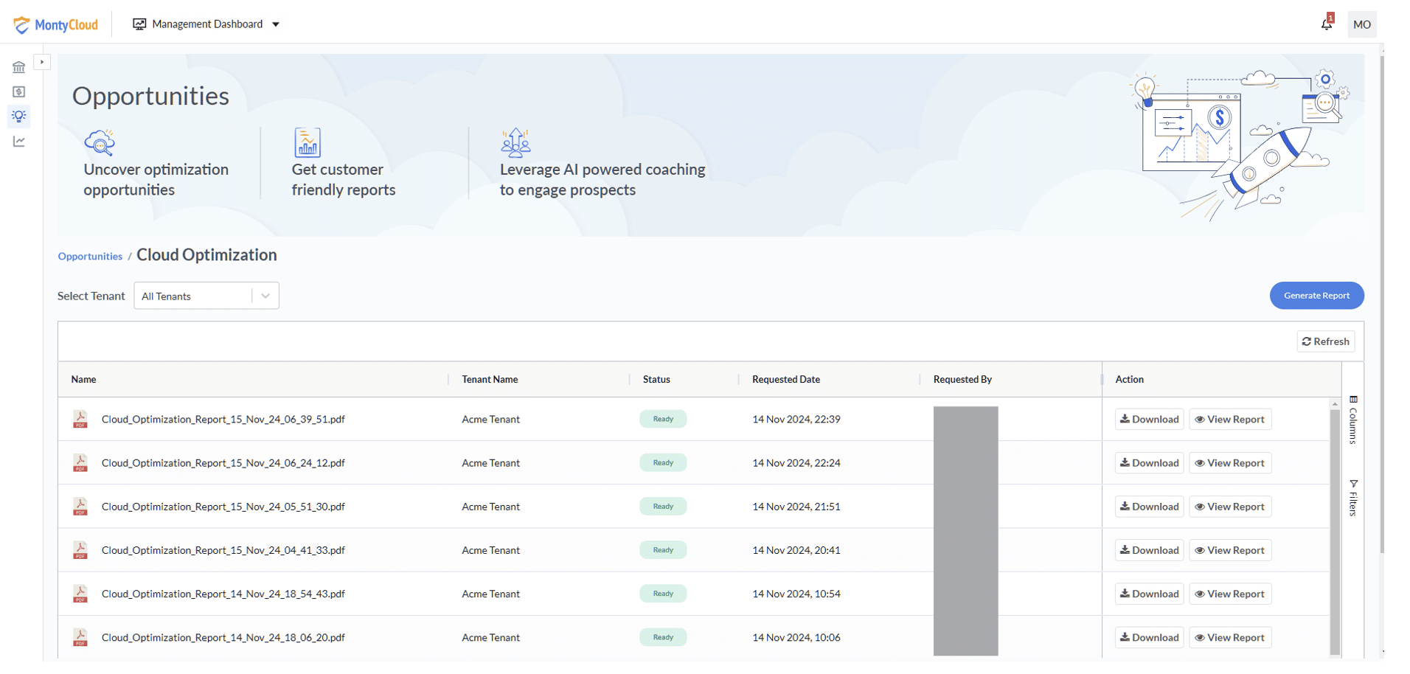Open the All Tenants dropdown
This screenshot has height=674, width=1410.
[x=205, y=295]
